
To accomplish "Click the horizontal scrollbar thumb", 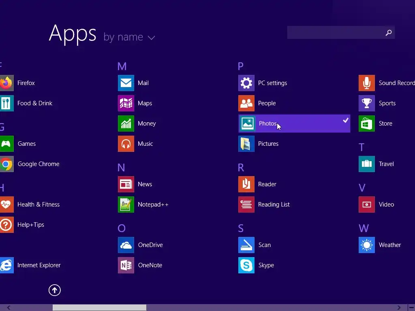I will point(100,308).
